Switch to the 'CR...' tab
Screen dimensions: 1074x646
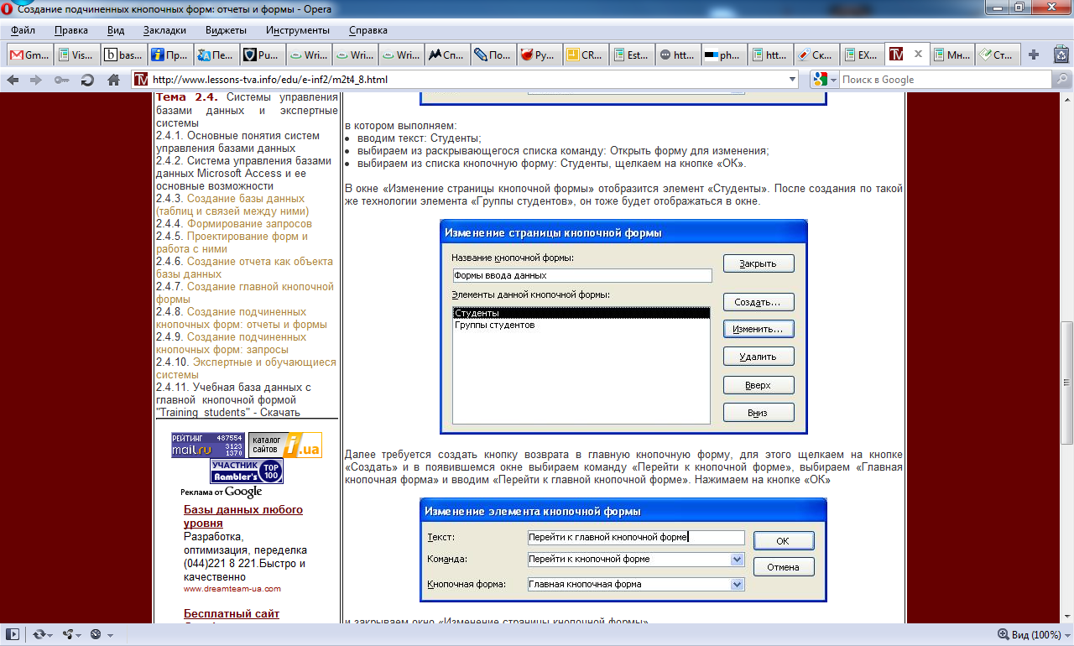point(585,55)
